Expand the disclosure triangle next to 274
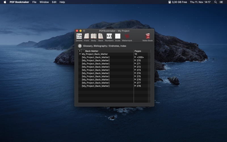Screen dimensions: 227x142 (135, 73)
